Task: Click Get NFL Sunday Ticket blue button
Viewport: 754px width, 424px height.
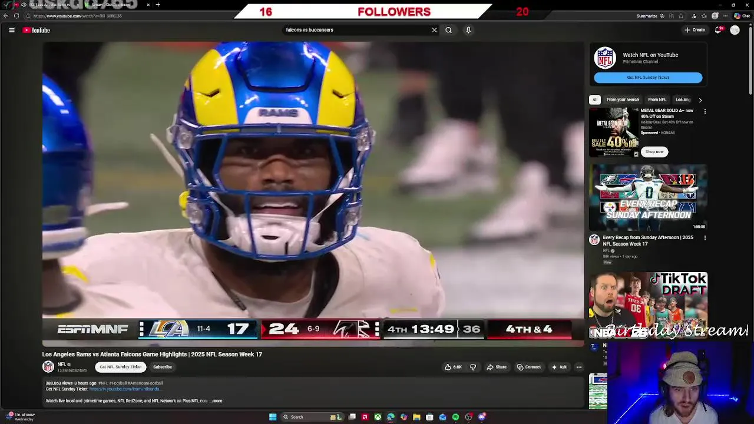Action: coord(648,78)
